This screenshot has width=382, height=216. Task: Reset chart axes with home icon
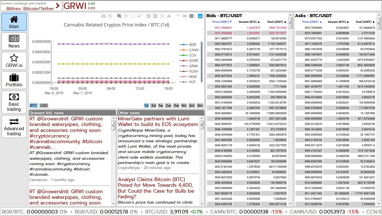pos(169,16)
